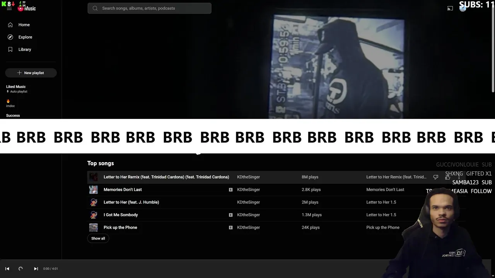Open the Memories Don't Last album link

[x=385, y=190]
